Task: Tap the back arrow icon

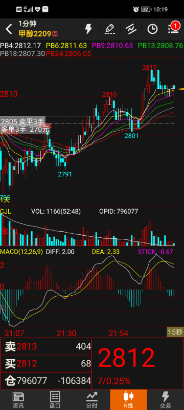Action: point(9,29)
